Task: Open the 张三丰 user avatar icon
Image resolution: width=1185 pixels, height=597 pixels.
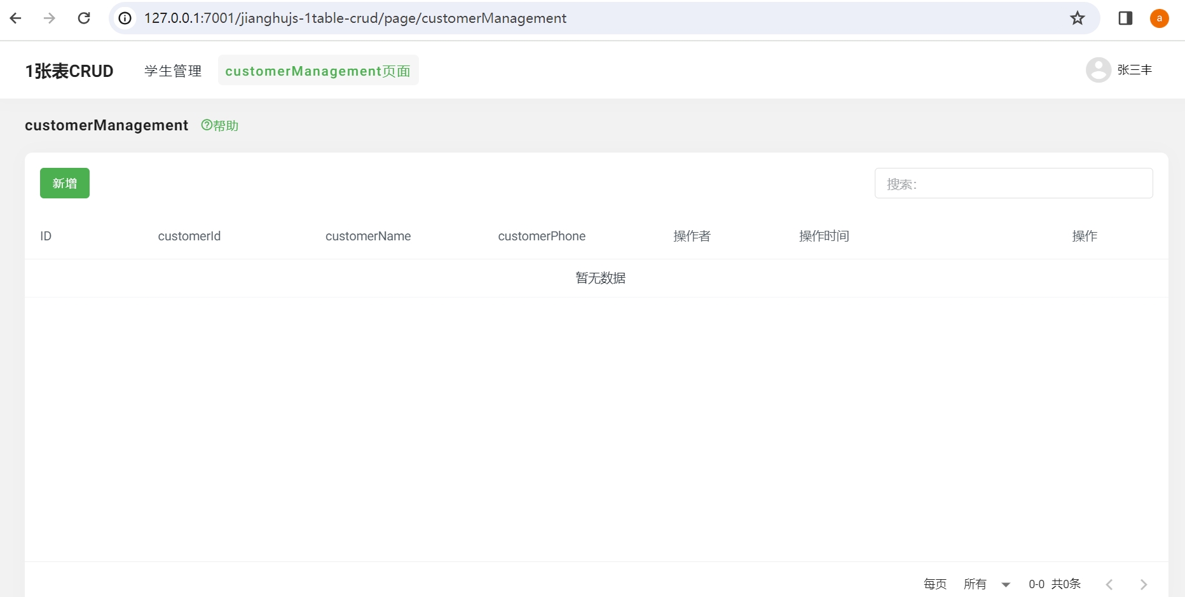Action: [x=1098, y=69]
